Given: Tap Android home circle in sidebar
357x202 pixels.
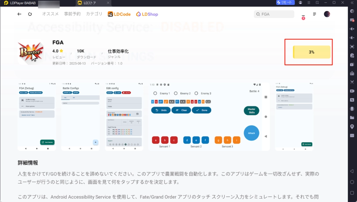Looking at the screenshot, I should [x=352, y=182].
